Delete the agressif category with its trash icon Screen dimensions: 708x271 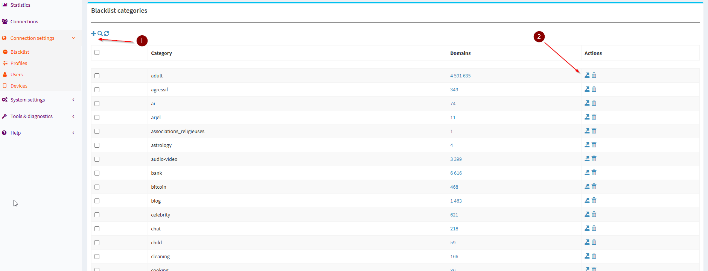tap(594, 89)
